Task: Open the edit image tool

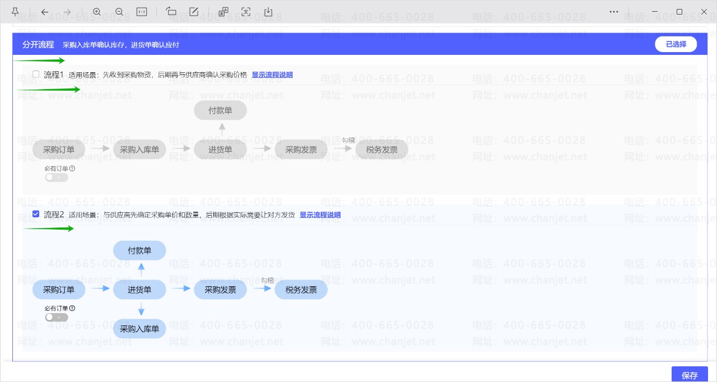Action: (194, 12)
